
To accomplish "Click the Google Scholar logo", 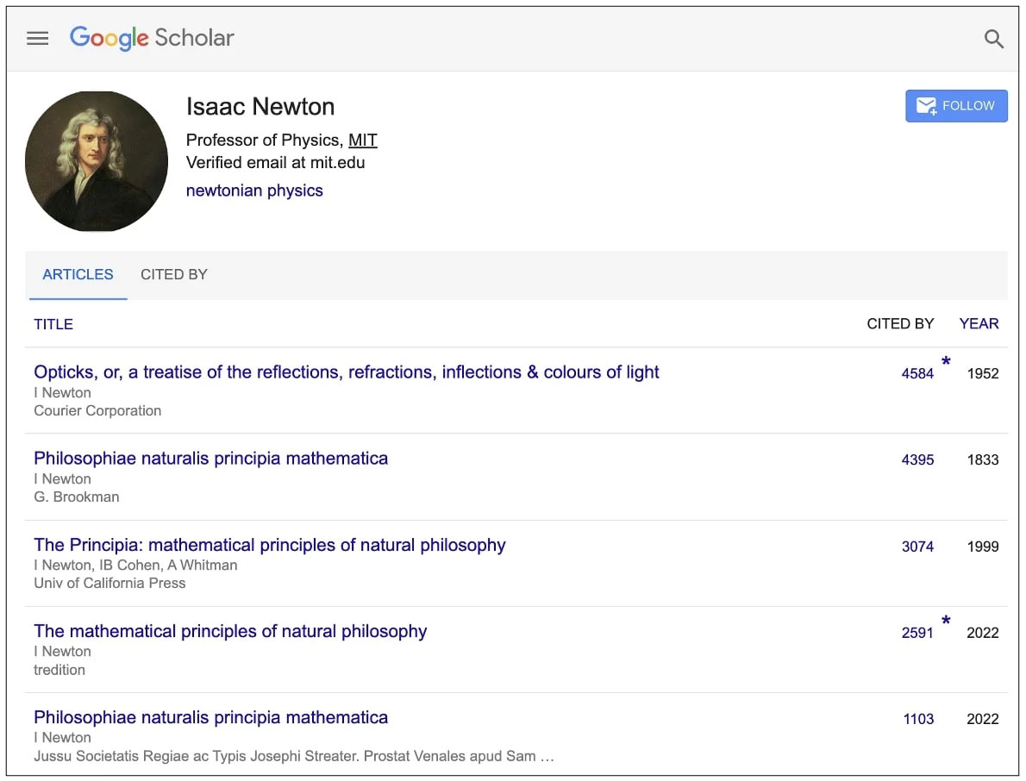I will (x=152, y=38).
